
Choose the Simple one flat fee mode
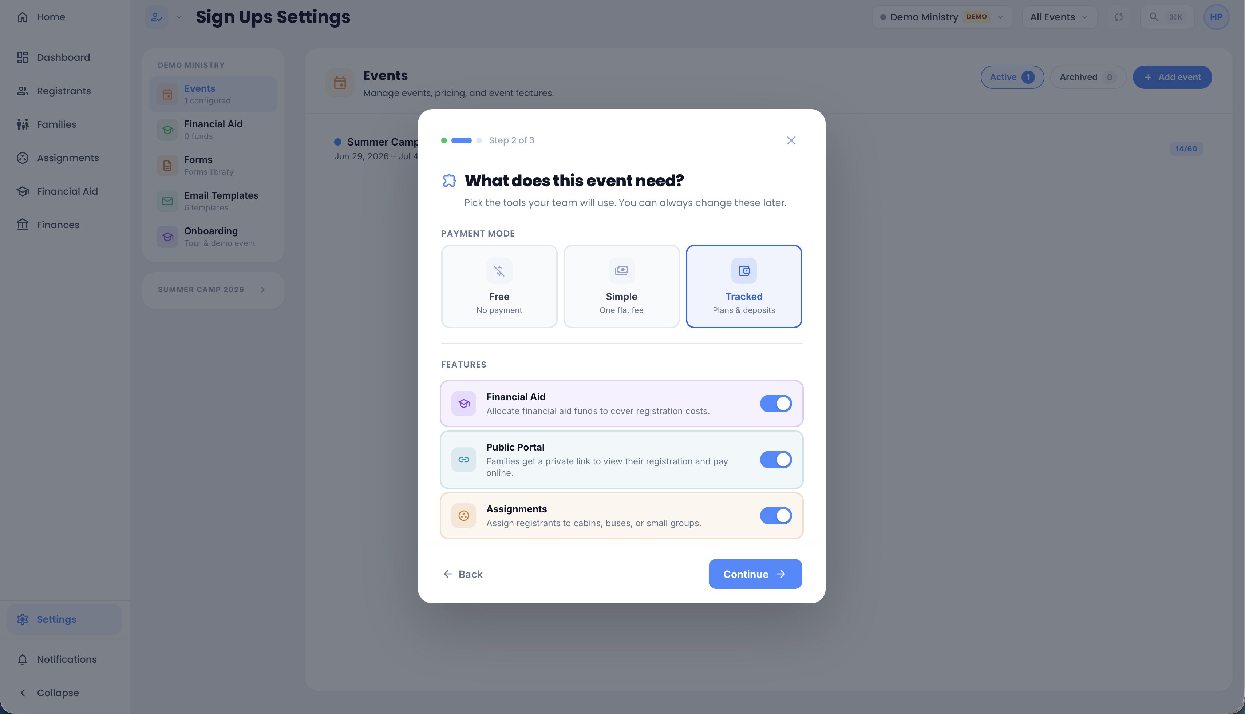[621, 286]
